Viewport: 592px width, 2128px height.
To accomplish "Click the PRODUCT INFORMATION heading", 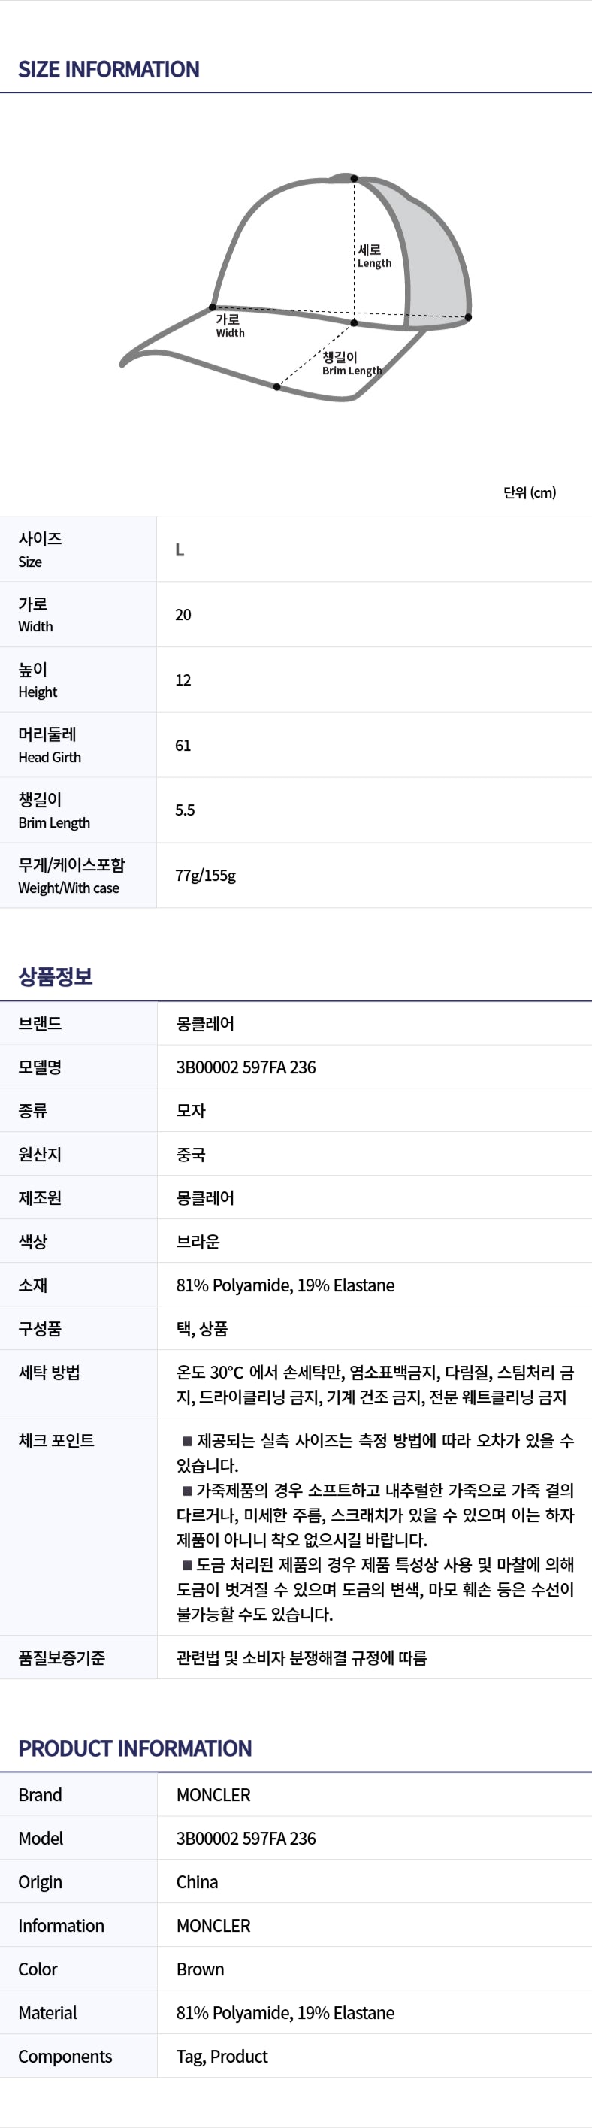I will [134, 1749].
